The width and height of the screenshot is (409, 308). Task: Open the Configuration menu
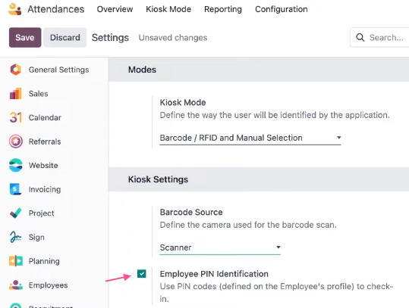(282, 9)
